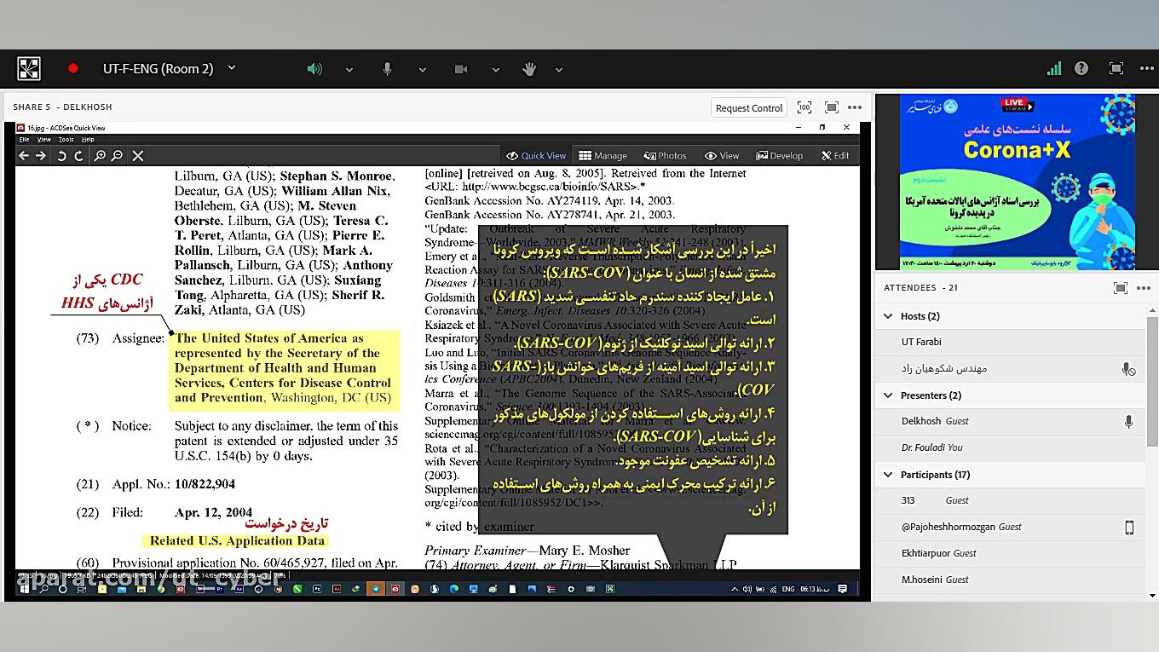Rotate the image left in ACDSee
Image resolution: width=1159 pixels, height=652 pixels.
[62, 156]
